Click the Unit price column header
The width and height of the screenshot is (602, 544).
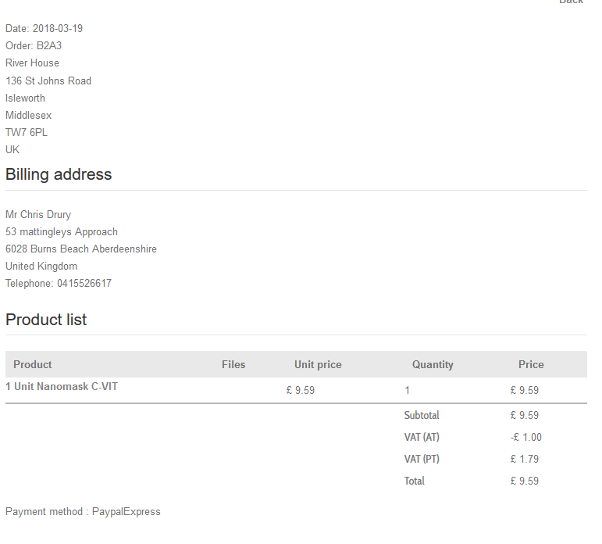[x=318, y=364]
